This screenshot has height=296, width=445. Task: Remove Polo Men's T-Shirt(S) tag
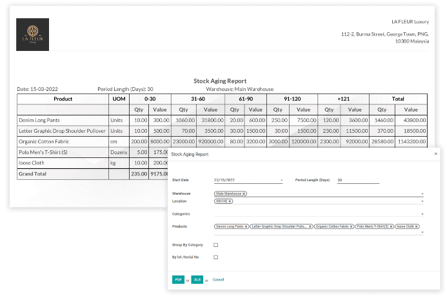pos(390,226)
